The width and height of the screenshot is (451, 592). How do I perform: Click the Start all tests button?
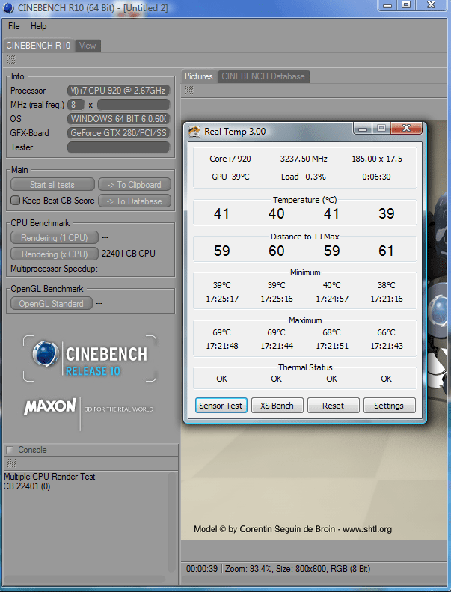[x=52, y=185]
